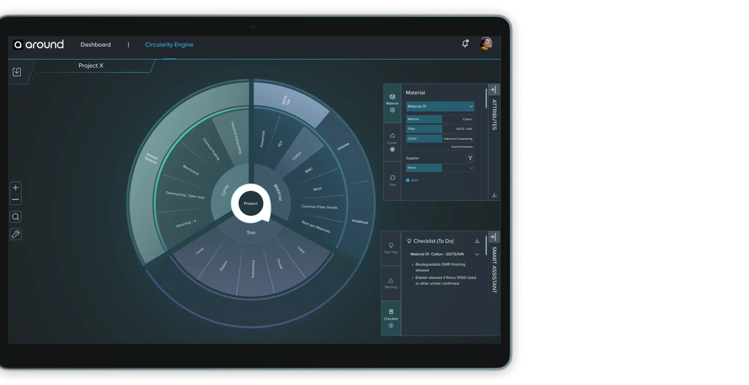Screen dimensions: 749x385
Task: Open the Circularity Engine view
Action: (x=169, y=45)
